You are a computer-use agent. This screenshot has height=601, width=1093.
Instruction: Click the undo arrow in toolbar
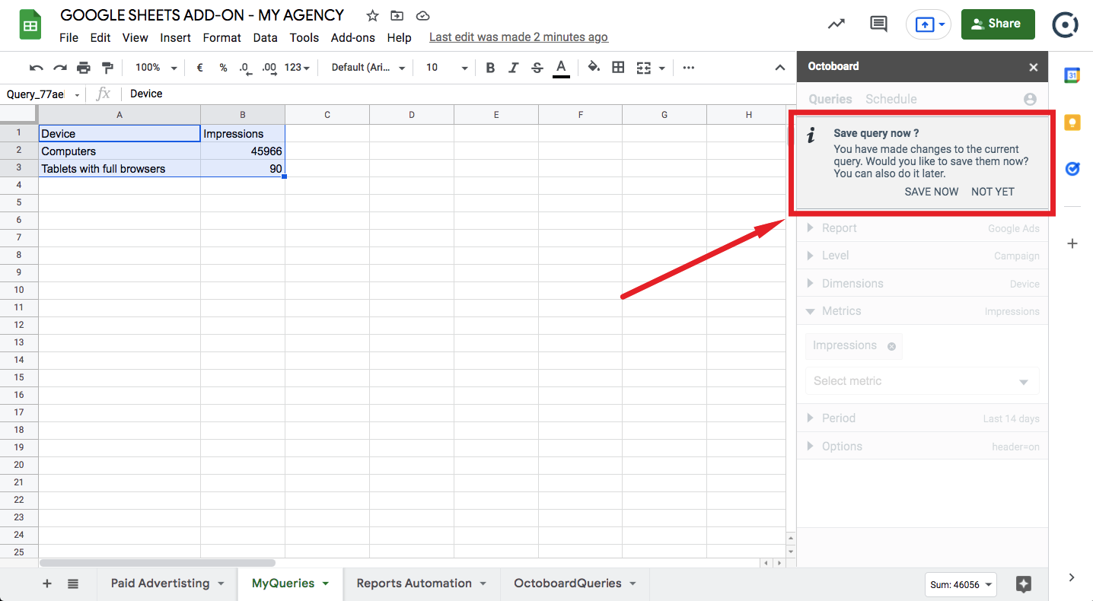(x=36, y=68)
